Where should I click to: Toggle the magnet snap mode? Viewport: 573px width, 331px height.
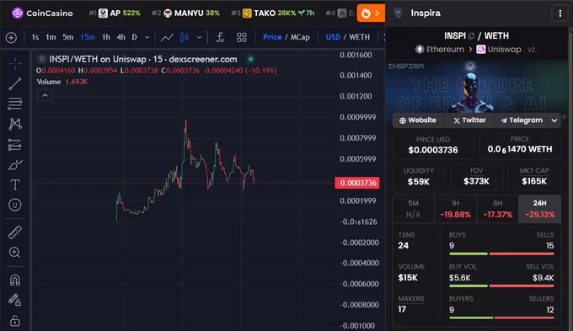click(15, 280)
